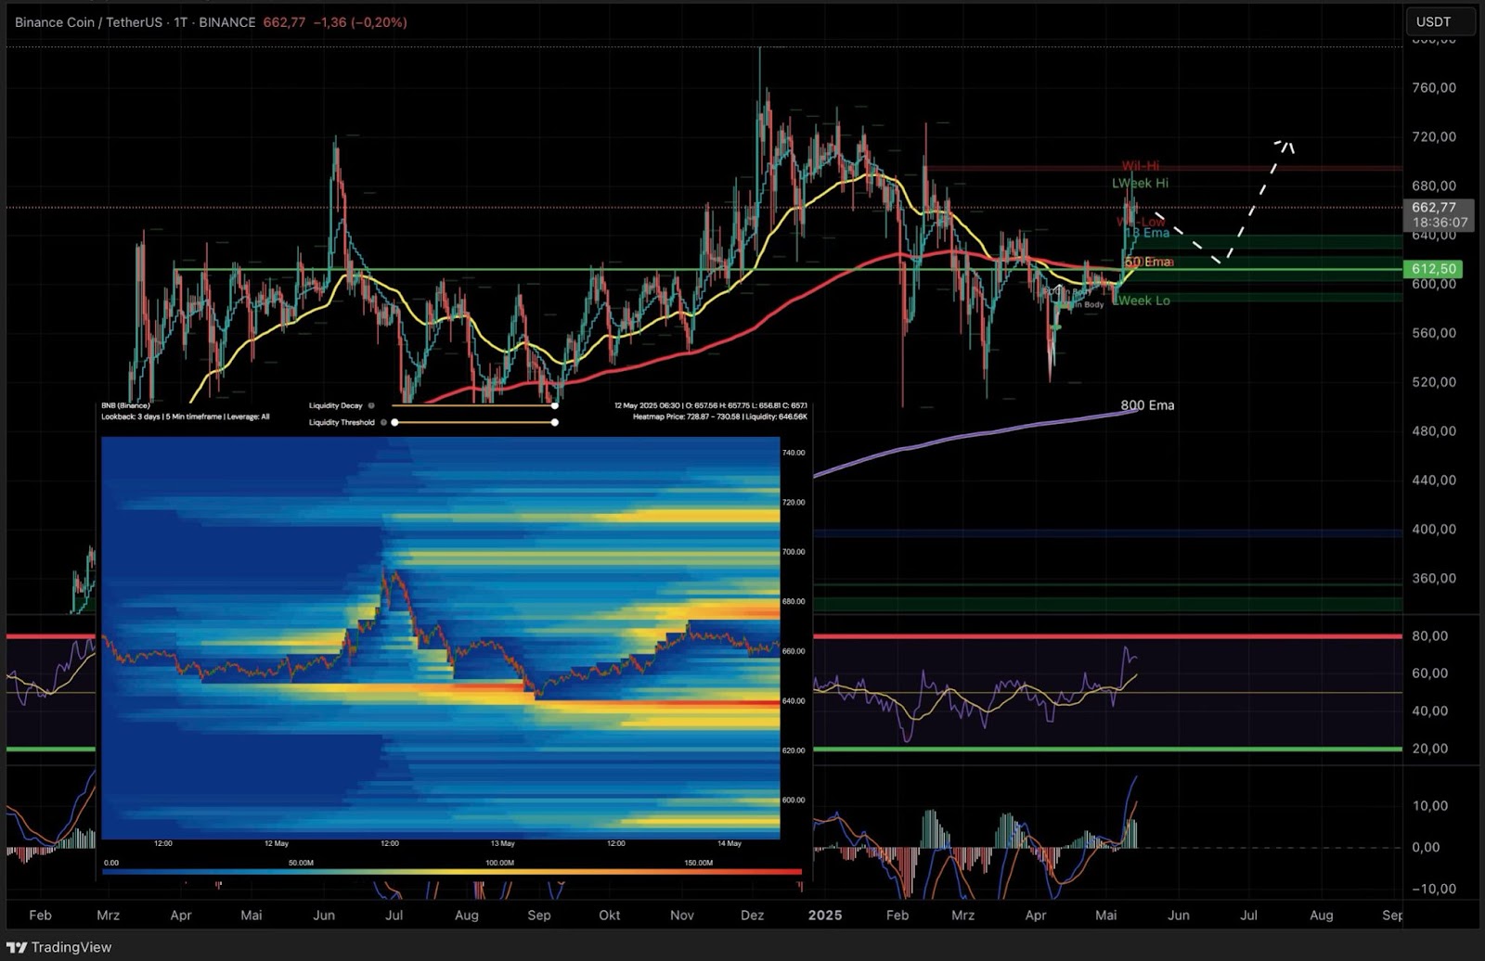Screen dimensions: 1485x961
Task: Click the 13 May heatmap time label
Action: [x=502, y=843]
